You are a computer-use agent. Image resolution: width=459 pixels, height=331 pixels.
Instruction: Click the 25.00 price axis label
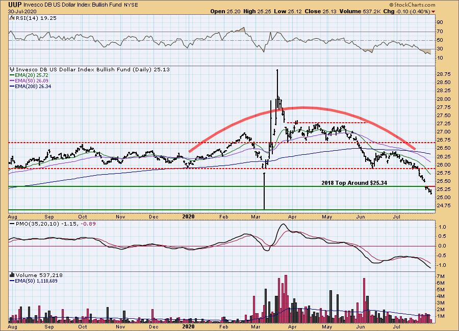tap(444, 198)
